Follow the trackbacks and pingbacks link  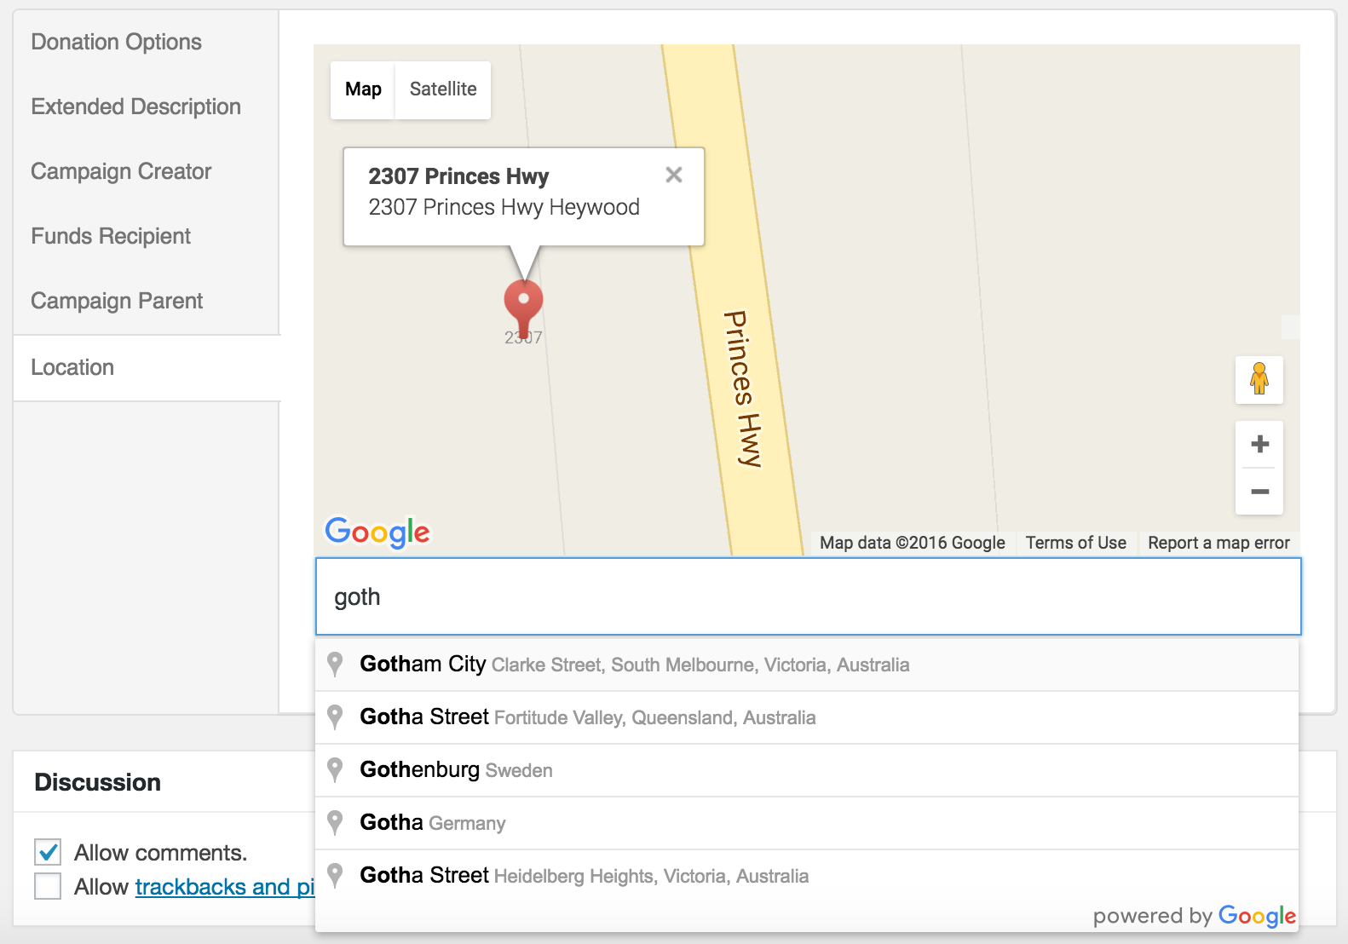coord(225,887)
